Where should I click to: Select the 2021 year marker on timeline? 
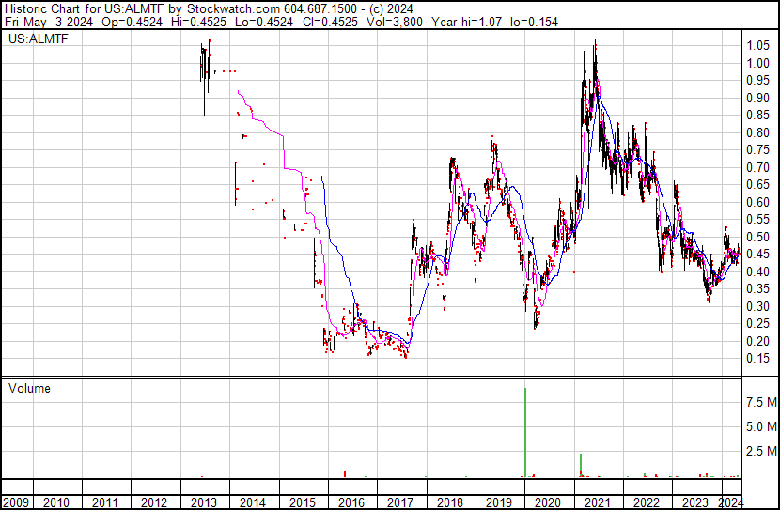point(597,502)
